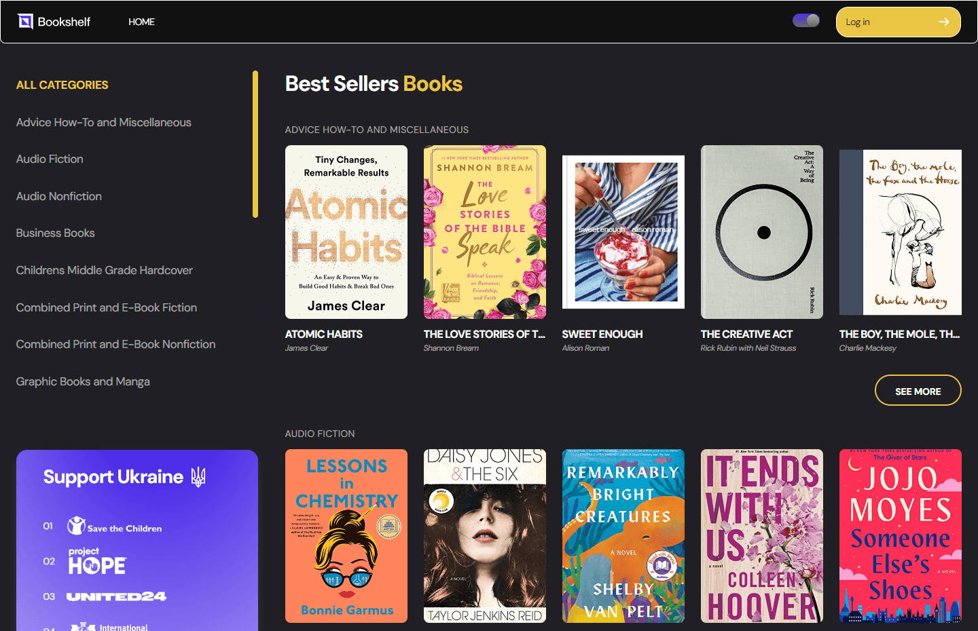The height and width of the screenshot is (631, 978).
Task: Click the yellow categories list scrollbar
Action: [x=255, y=144]
